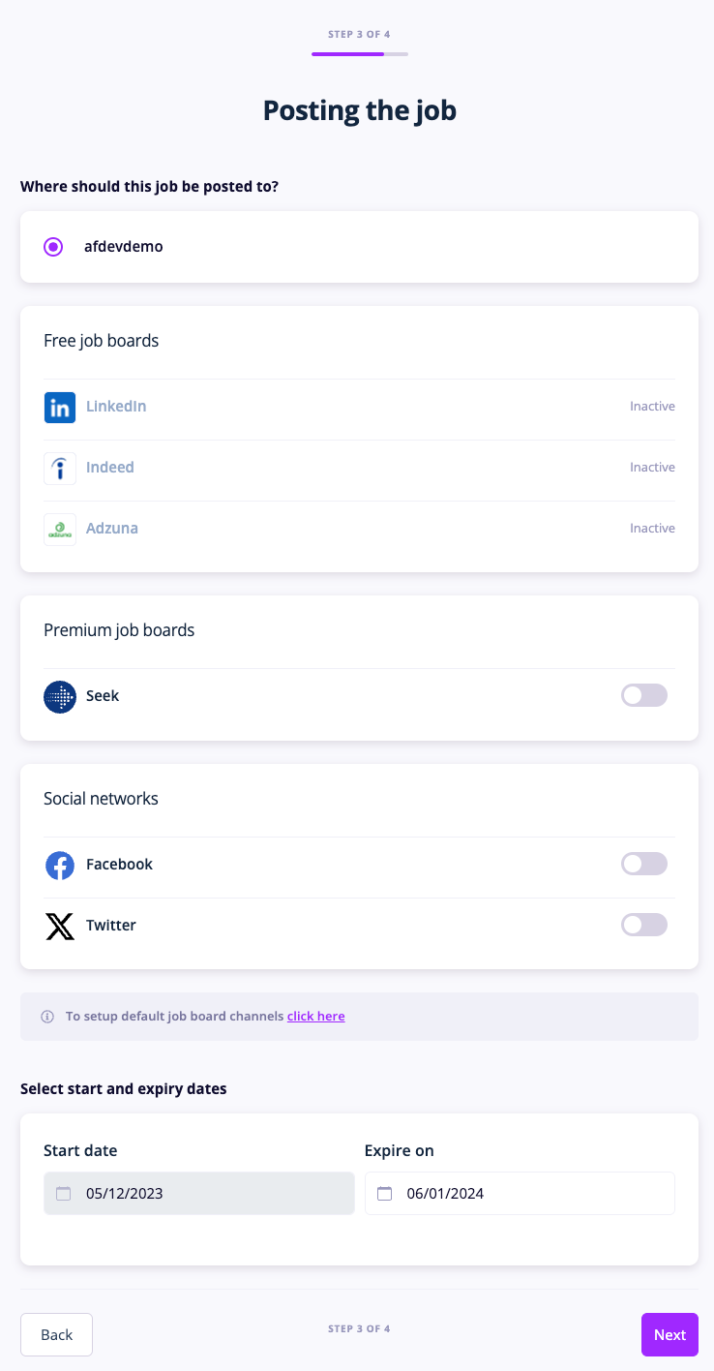
Task: Click the Seek premium board icon
Action: (60, 695)
